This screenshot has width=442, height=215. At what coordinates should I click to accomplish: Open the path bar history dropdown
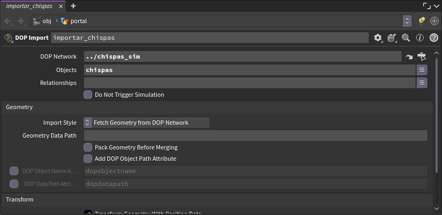point(407,21)
